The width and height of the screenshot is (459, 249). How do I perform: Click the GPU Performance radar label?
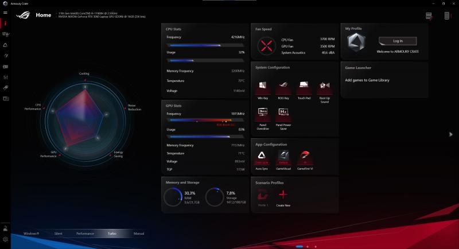click(48, 154)
